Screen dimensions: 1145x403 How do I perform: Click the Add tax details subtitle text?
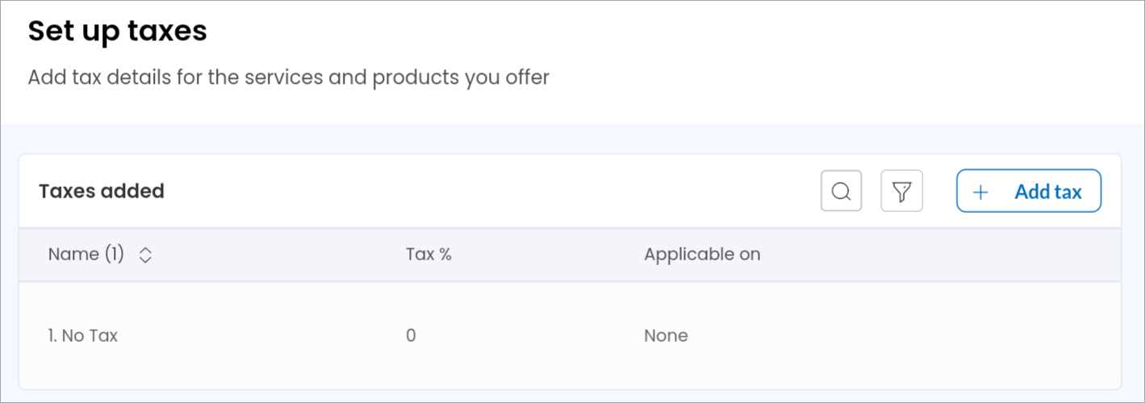pos(289,78)
